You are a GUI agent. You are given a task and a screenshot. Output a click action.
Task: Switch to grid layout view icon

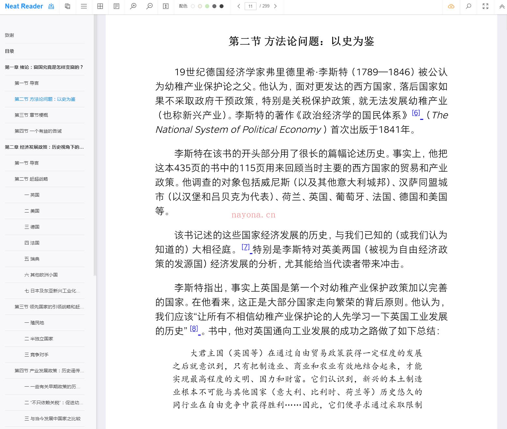tap(100, 6)
